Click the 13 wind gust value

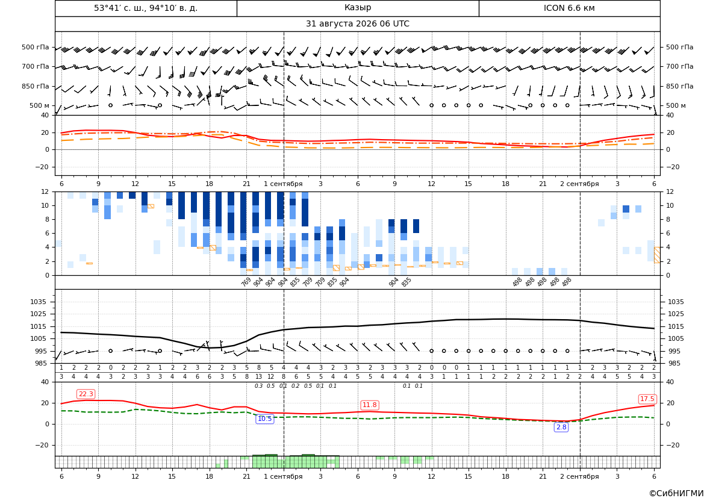(x=258, y=376)
